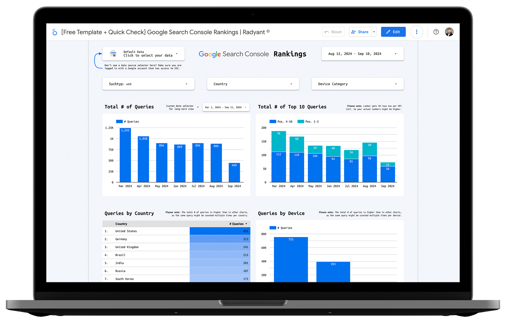Click the Pos. 1-3 legend color swatch
The height and width of the screenshot is (323, 506).
pyautogui.click(x=300, y=122)
